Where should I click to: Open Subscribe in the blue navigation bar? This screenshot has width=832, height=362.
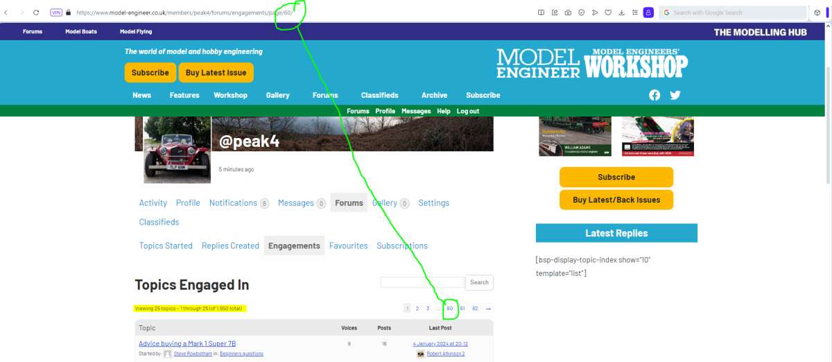click(483, 95)
